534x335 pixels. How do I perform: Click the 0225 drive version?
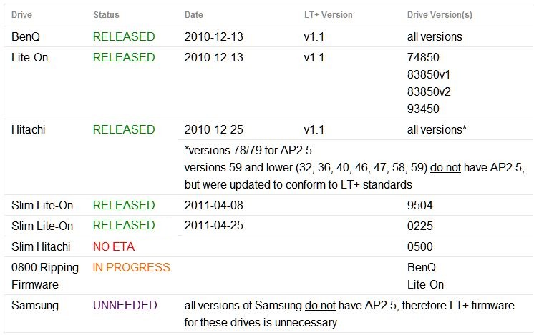(x=420, y=225)
